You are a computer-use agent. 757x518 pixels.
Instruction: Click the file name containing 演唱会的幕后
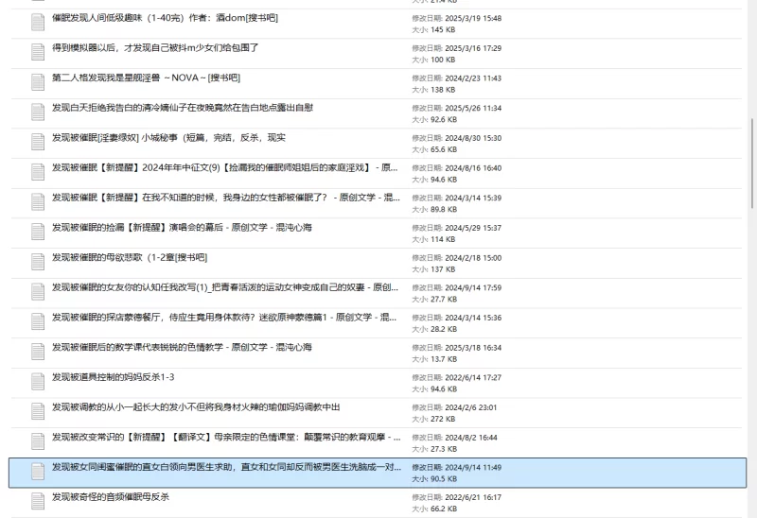point(182,227)
